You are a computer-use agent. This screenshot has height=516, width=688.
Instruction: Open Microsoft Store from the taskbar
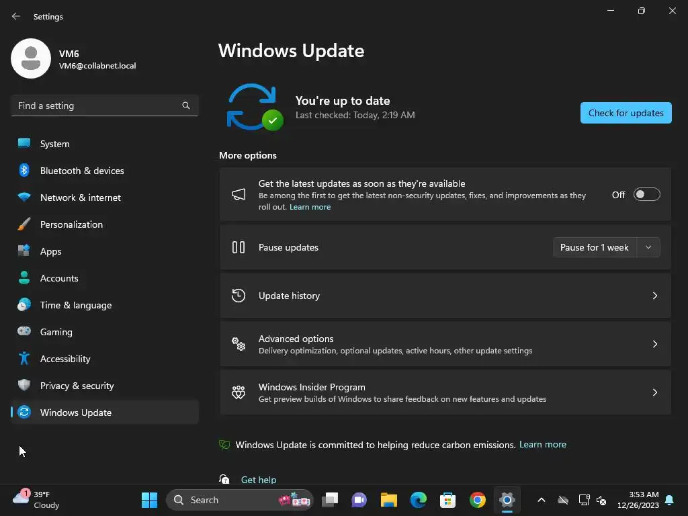[x=447, y=500]
